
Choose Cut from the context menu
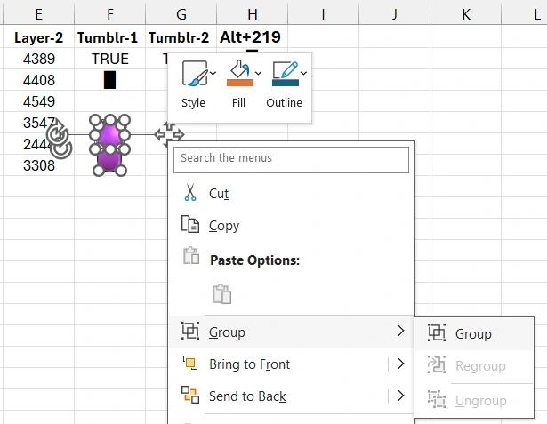[x=219, y=193]
